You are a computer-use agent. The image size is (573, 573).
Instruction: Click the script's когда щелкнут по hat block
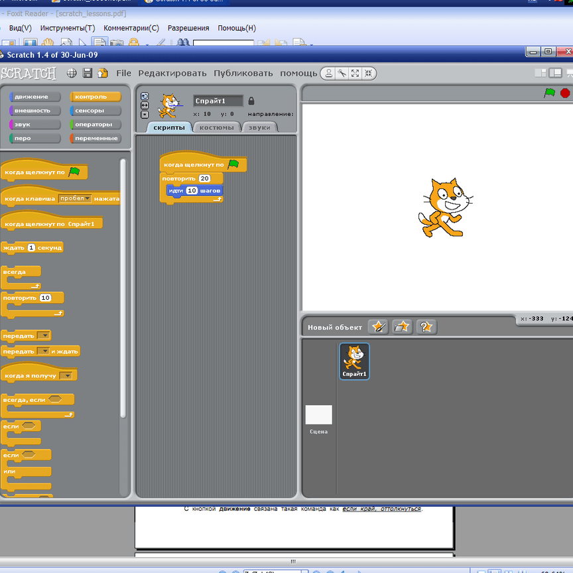[x=203, y=162]
